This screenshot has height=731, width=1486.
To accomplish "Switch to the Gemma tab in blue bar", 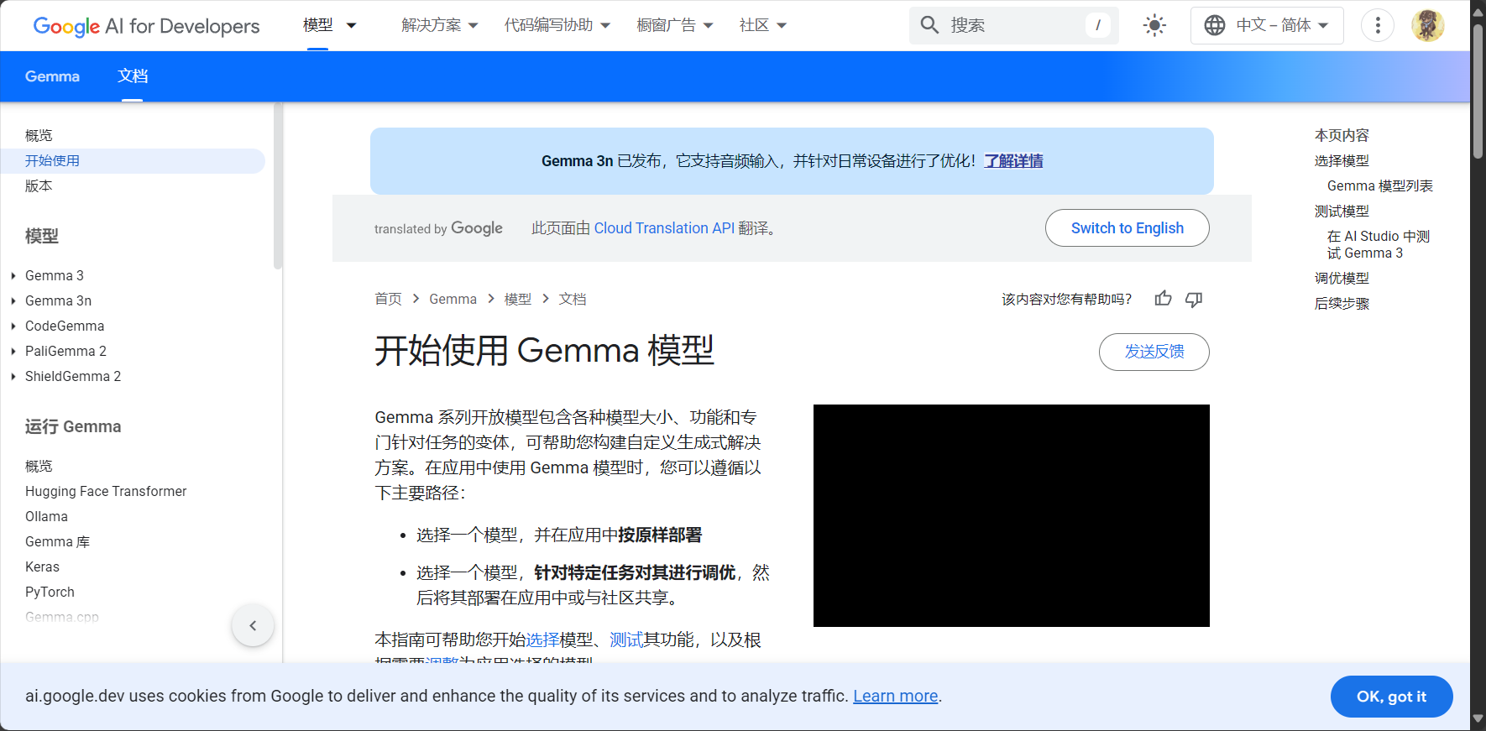I will (52, 76).
